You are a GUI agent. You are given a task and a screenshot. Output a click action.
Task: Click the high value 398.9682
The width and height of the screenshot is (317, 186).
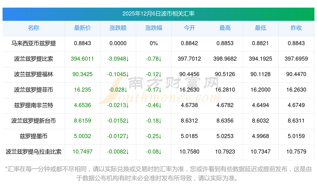tap(225, 59)
